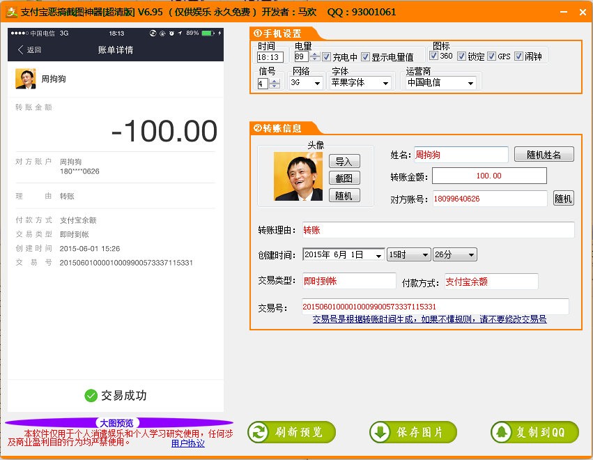Click the 2015-06-01 15:26 creation time text

90,249
